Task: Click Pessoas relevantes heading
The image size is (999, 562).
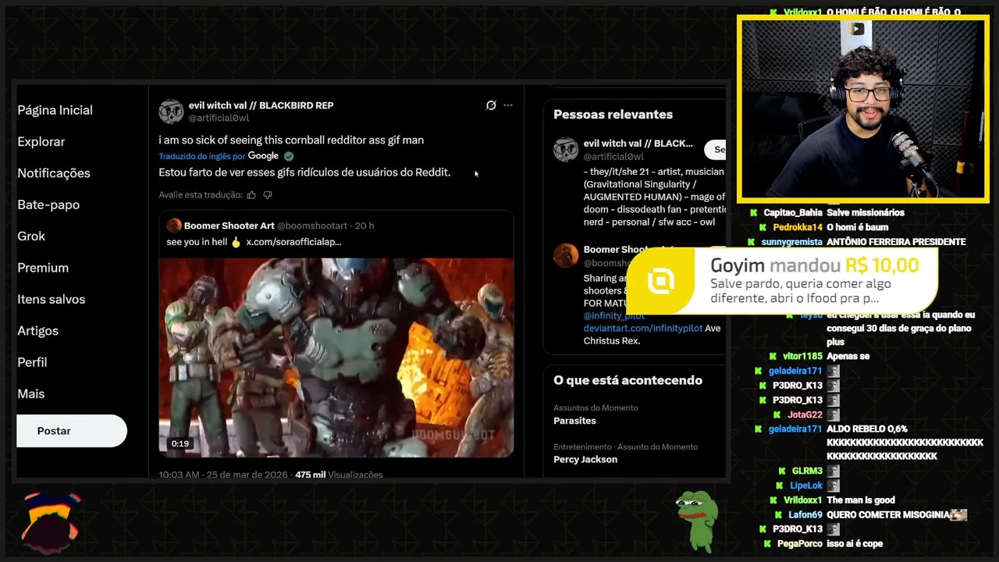Action: click(x=613, y=114)
